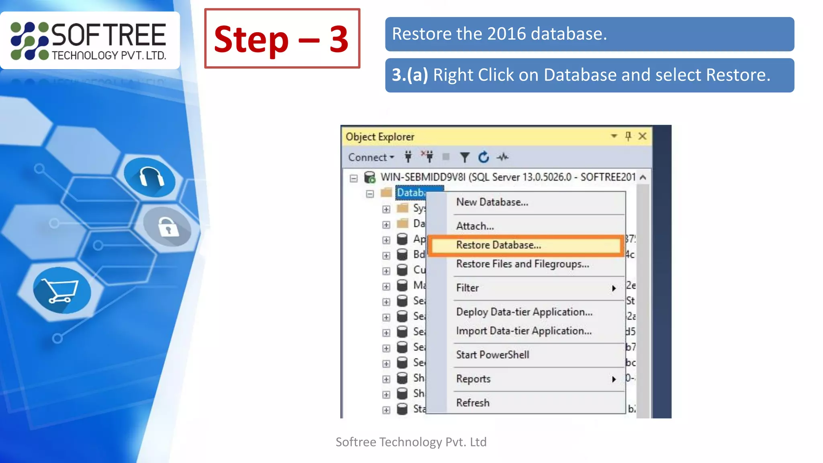Viewport: 823px width, 463px height.
Task: Expand the 'Ap' database node
Action: [x=386, y=240]
